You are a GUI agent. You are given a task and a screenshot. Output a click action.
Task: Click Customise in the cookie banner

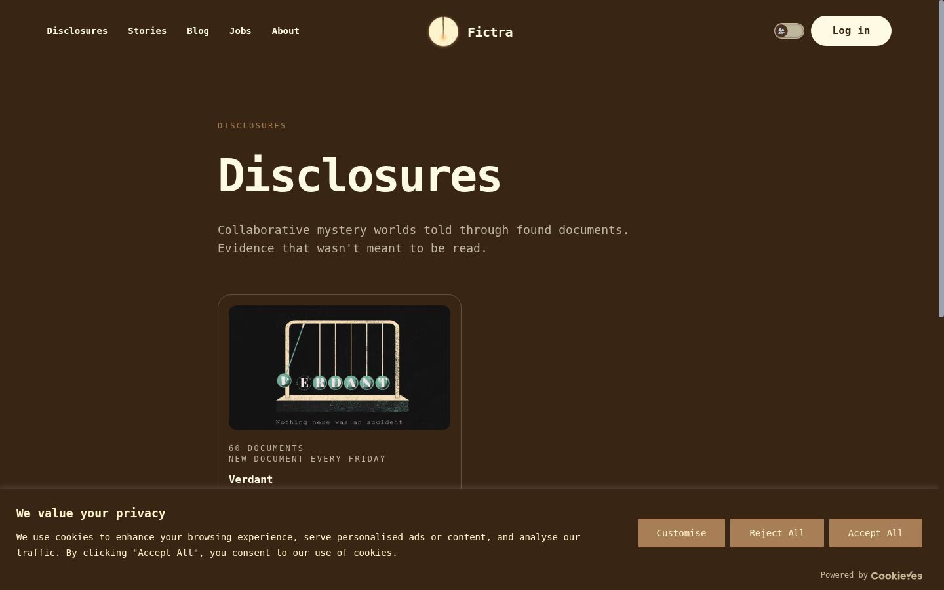(681, 533)
